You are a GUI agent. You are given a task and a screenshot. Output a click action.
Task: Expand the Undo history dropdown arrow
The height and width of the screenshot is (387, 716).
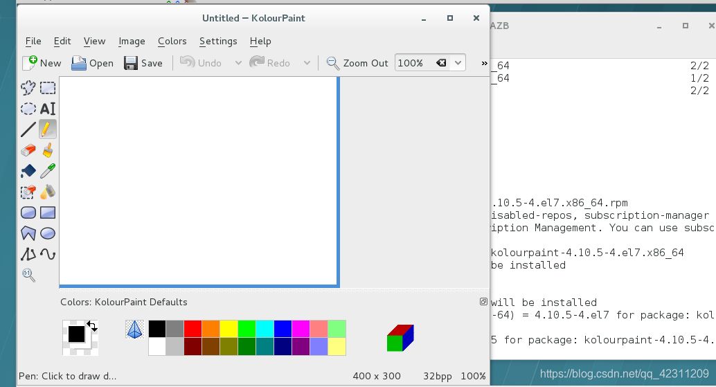coord(238,63)
